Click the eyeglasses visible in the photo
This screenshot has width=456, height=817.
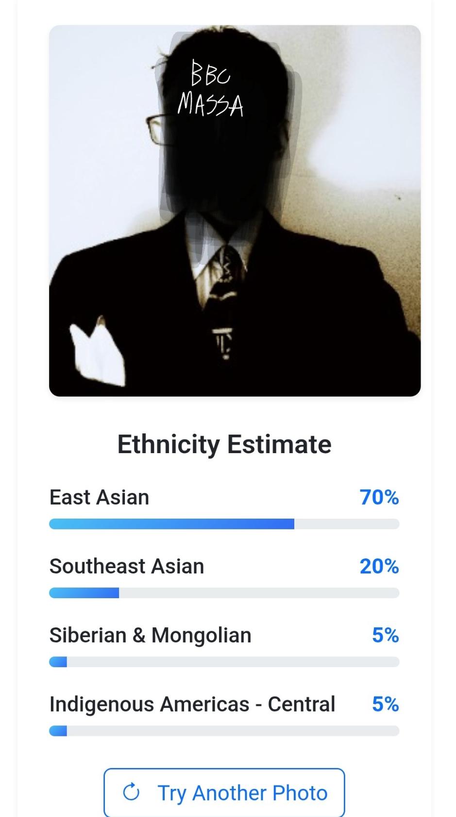(x=156, y=129)
